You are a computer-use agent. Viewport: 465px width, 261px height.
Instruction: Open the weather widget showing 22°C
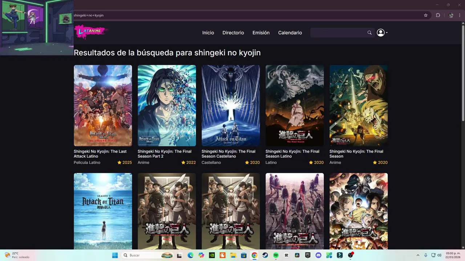[16, 255]
